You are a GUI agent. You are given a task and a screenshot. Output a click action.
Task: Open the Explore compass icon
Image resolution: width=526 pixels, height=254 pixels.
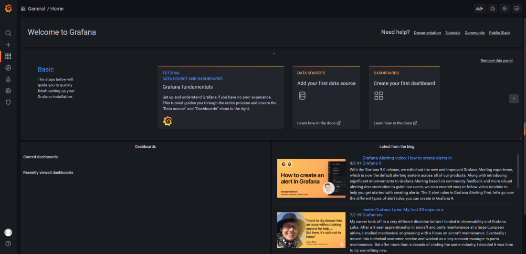click(x=9, y=68)
